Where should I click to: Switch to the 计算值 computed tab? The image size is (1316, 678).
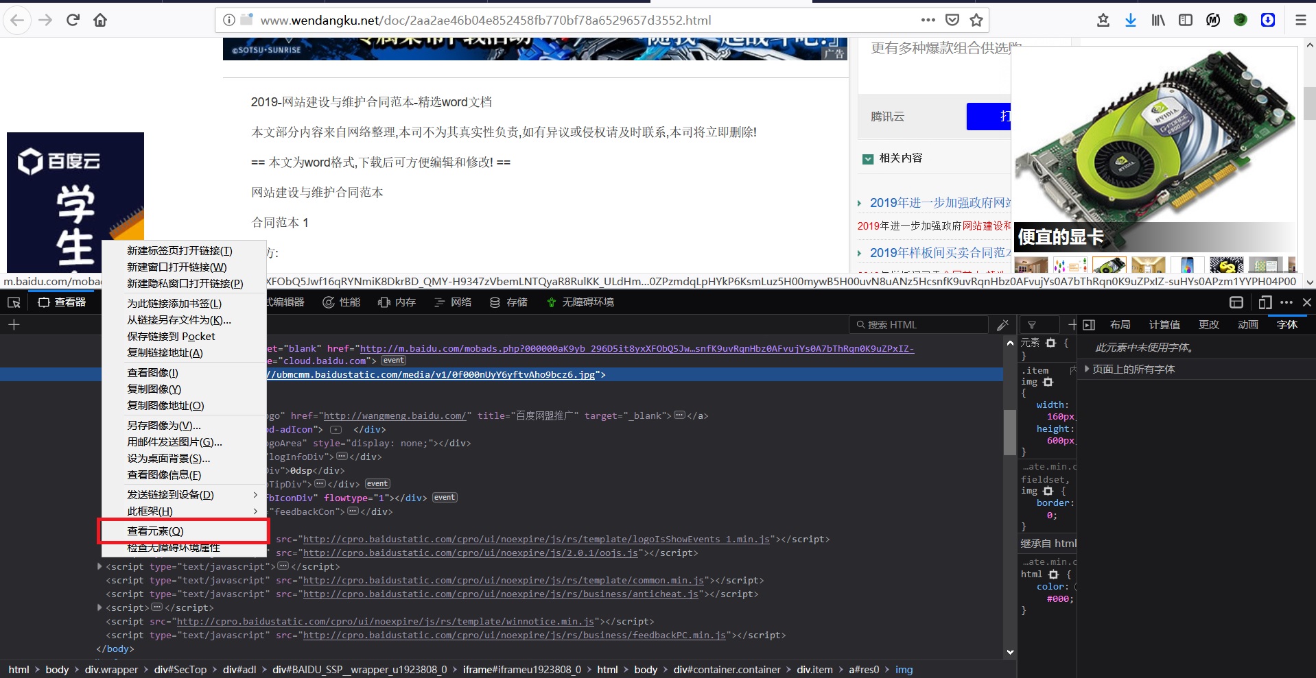pos(1164,324)
